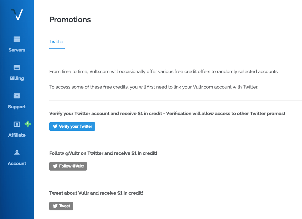Screen dimensions: 302x219
Task: Select the Servers icon in the sidebar
Action: coord(17,39)
